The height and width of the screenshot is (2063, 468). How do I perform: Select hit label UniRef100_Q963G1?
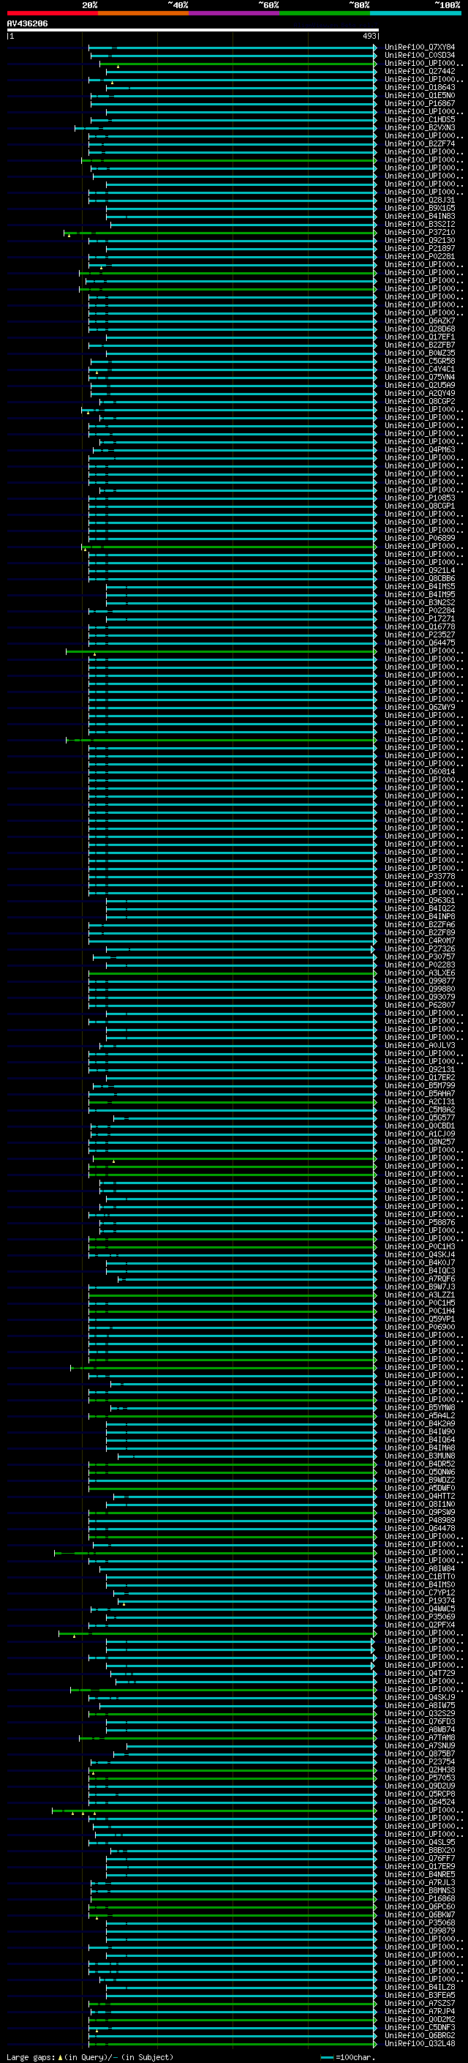[x=420, y=900]
